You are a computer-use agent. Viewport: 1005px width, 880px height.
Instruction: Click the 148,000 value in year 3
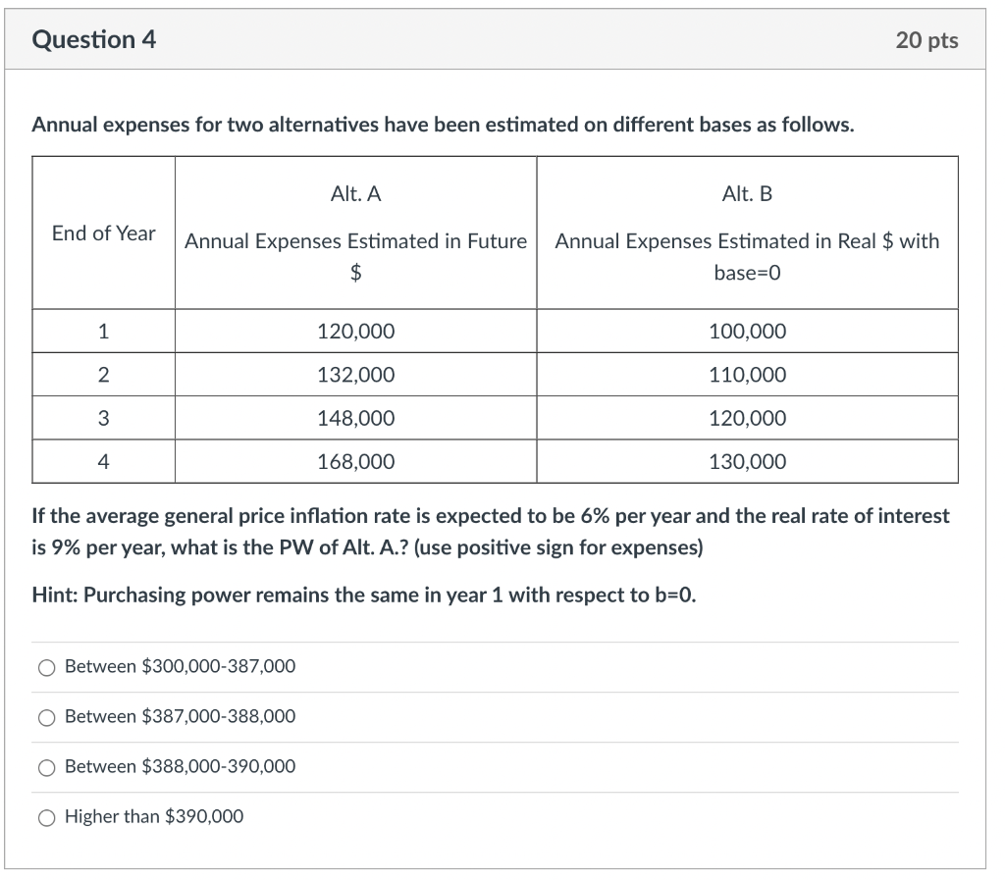[355, 418]
